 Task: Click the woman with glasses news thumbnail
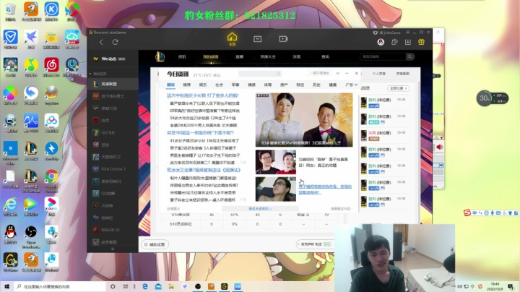click(x=276, y=189)
